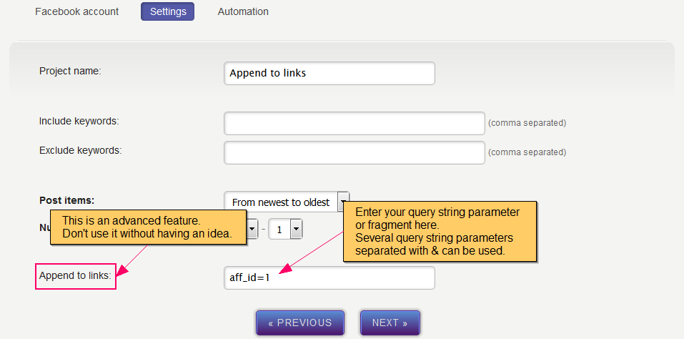Focus the Include keywords input box
The height and width of the screenshot is (339, 684).
tap(355, 123)
